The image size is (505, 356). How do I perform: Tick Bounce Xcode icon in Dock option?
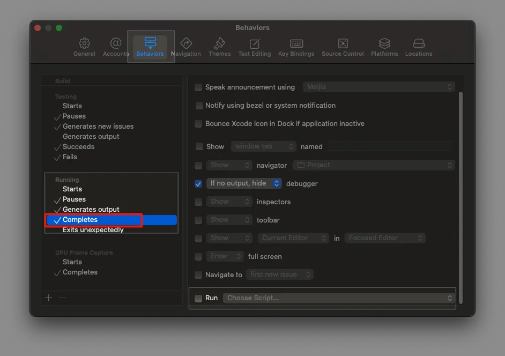[x=199, y=124]
